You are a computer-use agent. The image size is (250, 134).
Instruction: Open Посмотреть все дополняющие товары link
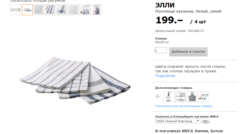click(184, 106)
